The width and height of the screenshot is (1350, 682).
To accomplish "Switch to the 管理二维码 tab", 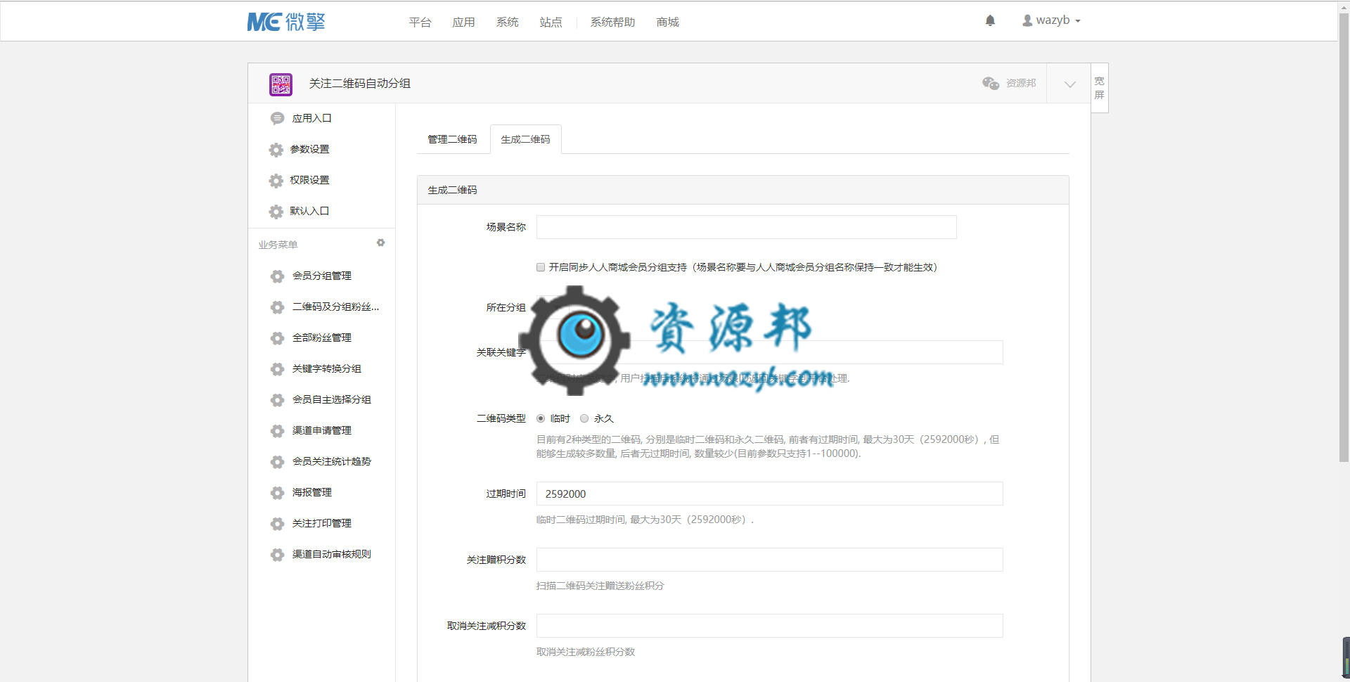I will 452,139.
